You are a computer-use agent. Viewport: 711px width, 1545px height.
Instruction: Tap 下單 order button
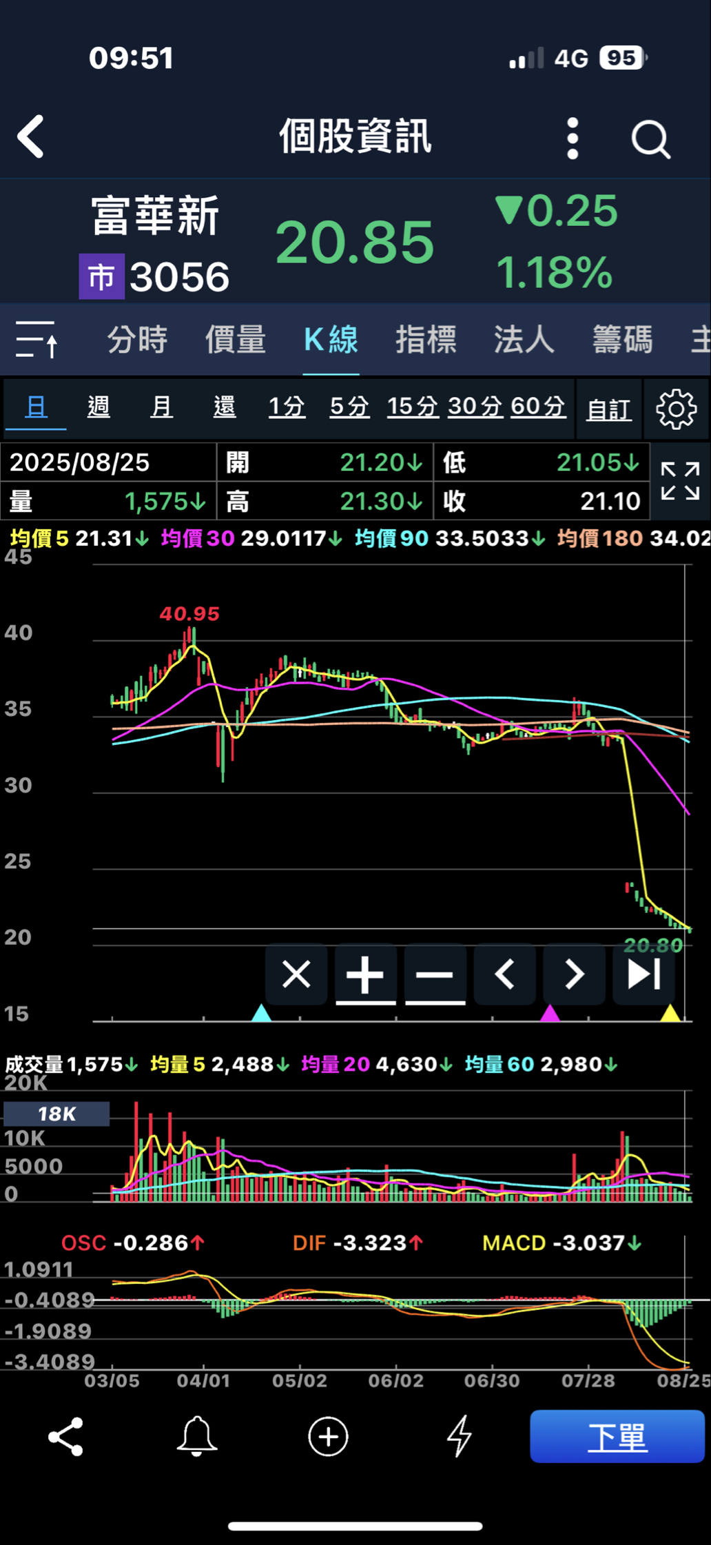tap(617, 1437)
